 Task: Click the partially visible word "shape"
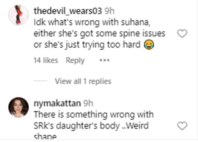tap(45, 136)
